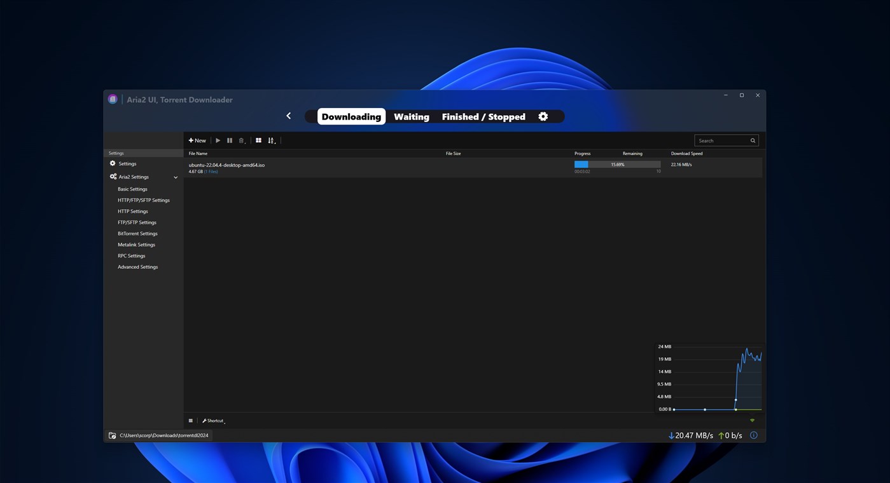Click the folder icon showing the download path
This screenshot has height=483, width=890.
point(112,435)
